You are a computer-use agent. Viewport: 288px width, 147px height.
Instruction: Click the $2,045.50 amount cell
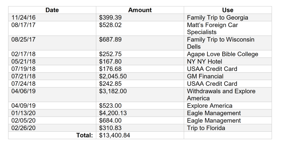point(140,76)
